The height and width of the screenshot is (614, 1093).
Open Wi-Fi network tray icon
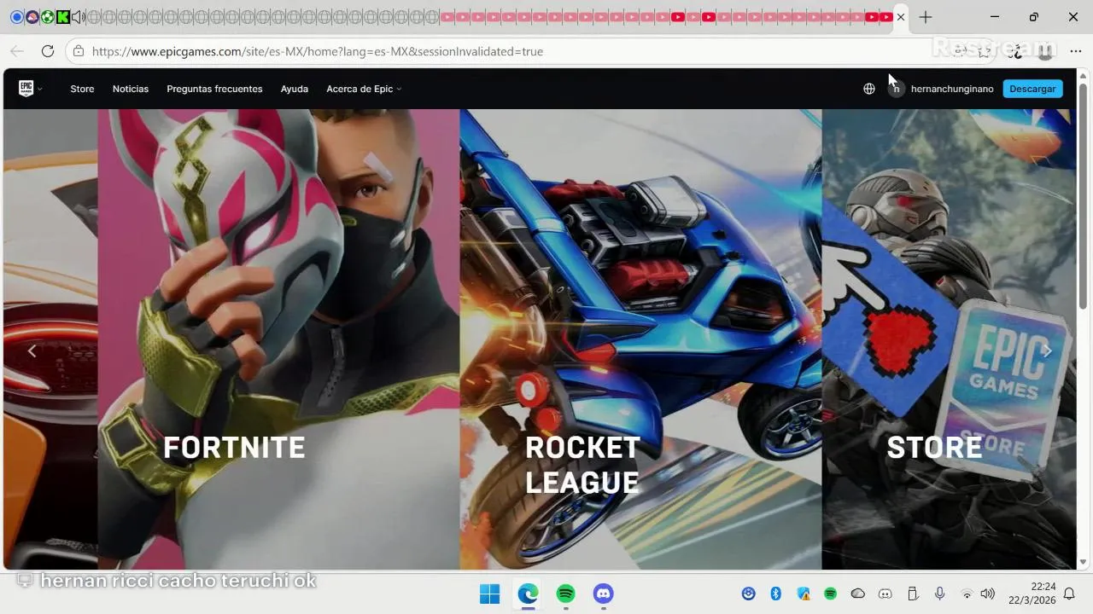(967, 594)
